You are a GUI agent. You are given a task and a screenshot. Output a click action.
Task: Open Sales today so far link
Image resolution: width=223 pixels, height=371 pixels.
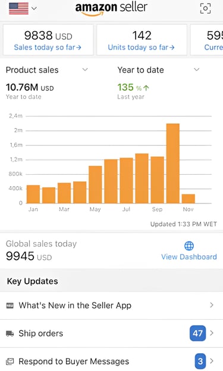tap(48, 48)
